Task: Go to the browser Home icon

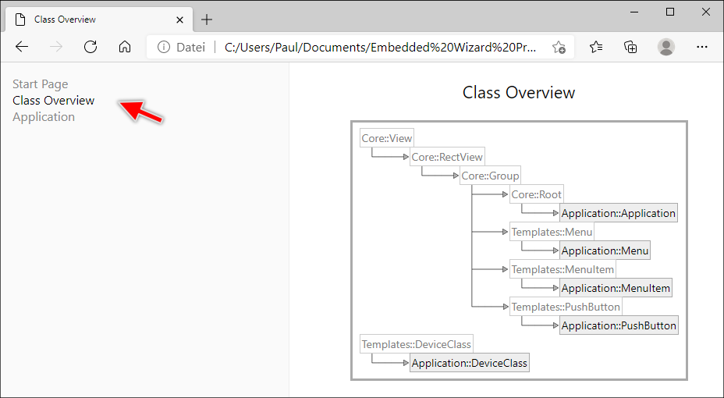Action: (x=125, y=47)
